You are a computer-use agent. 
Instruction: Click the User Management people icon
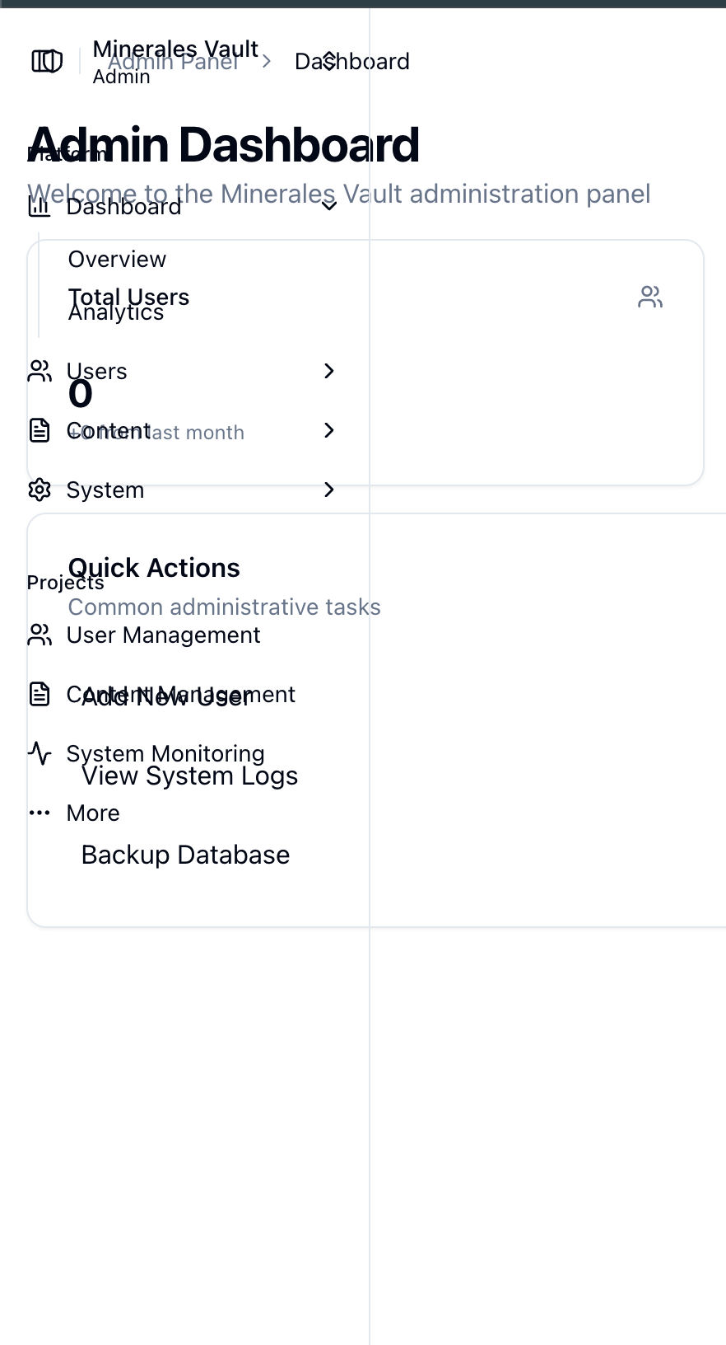coord(39,635)
